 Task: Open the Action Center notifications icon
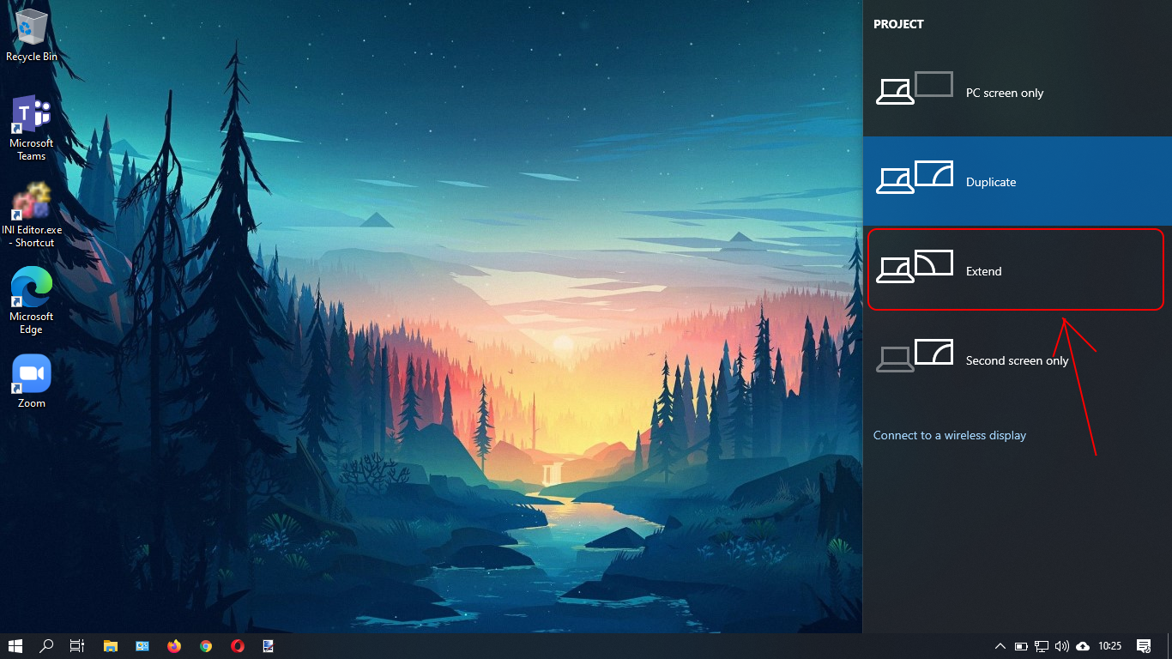[1143, 646]
